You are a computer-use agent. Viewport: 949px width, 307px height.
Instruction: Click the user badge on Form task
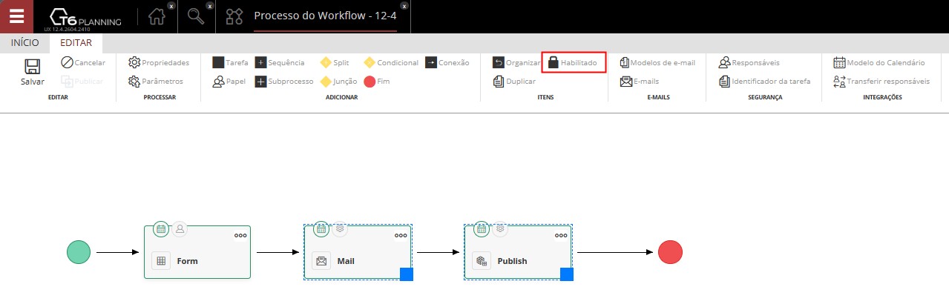[180, 229]
